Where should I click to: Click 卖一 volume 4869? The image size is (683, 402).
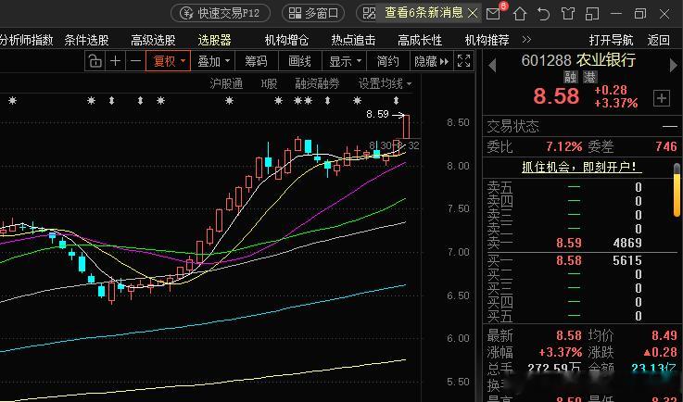(627, 243)
